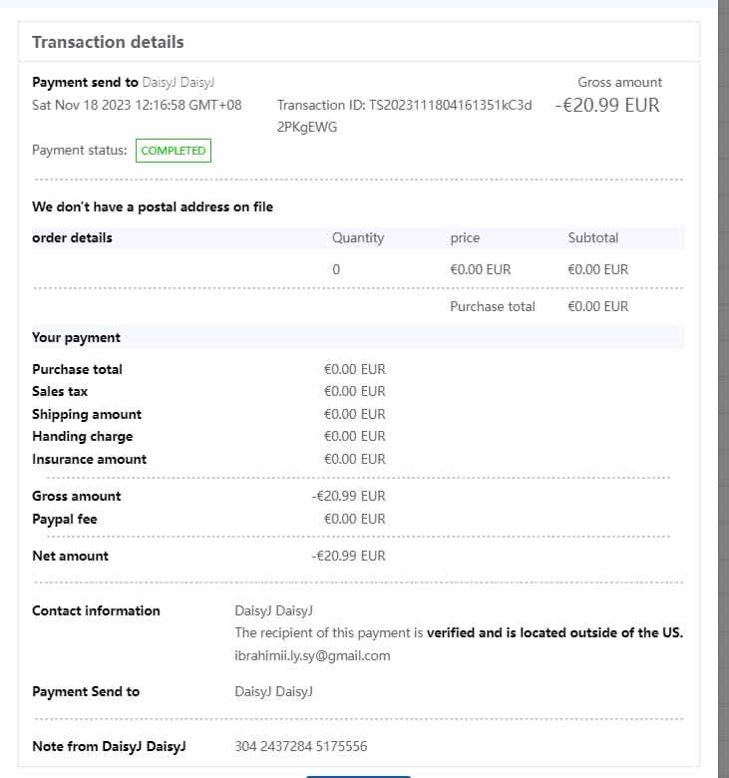Click the Purchase total €0.00 EUR in order details
The image size is (729, 778).
click(597, 306)
